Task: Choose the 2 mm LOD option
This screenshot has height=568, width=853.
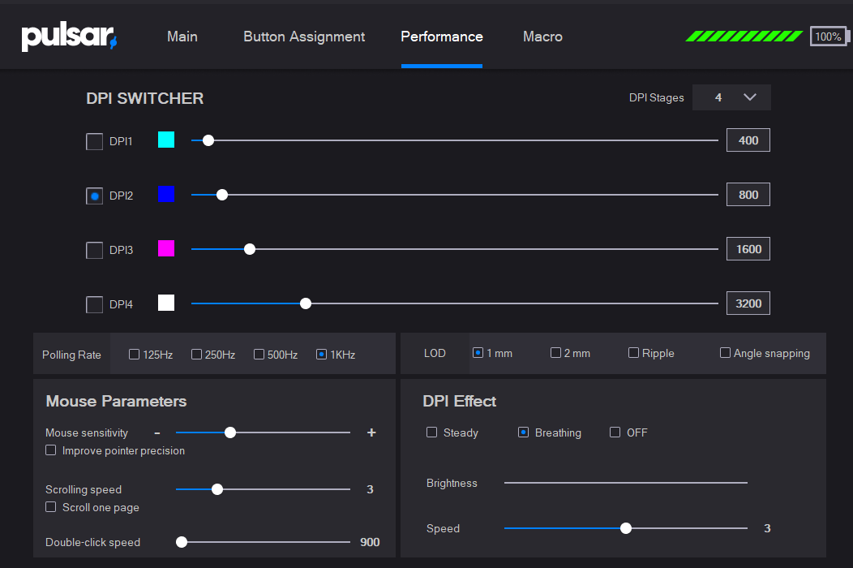Action: 555,353
